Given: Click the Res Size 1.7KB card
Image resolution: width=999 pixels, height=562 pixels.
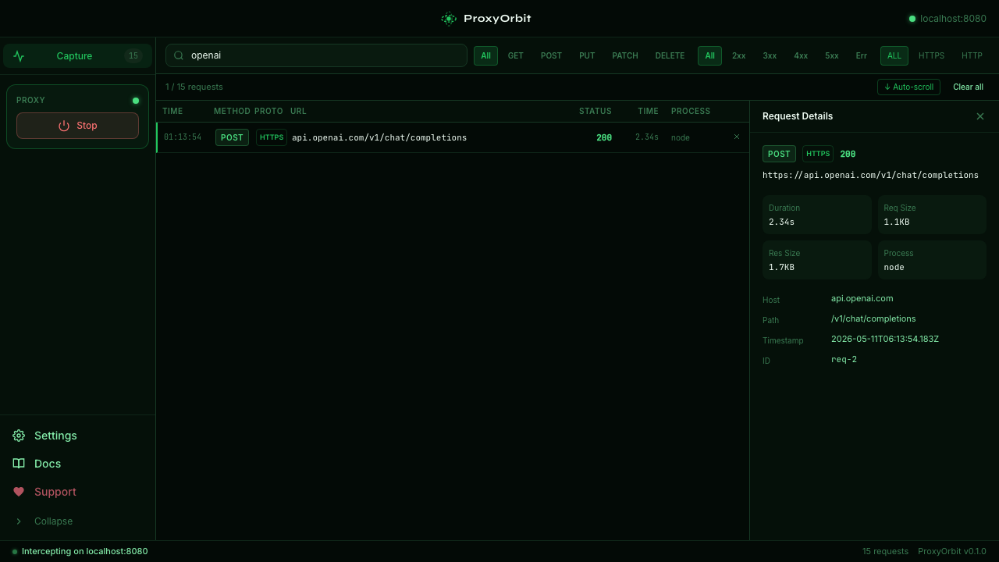Looking at the screenshot, I should coord(817,260).
